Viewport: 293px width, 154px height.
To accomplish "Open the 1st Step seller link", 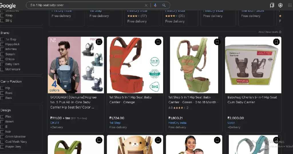I will coord(115,123).
